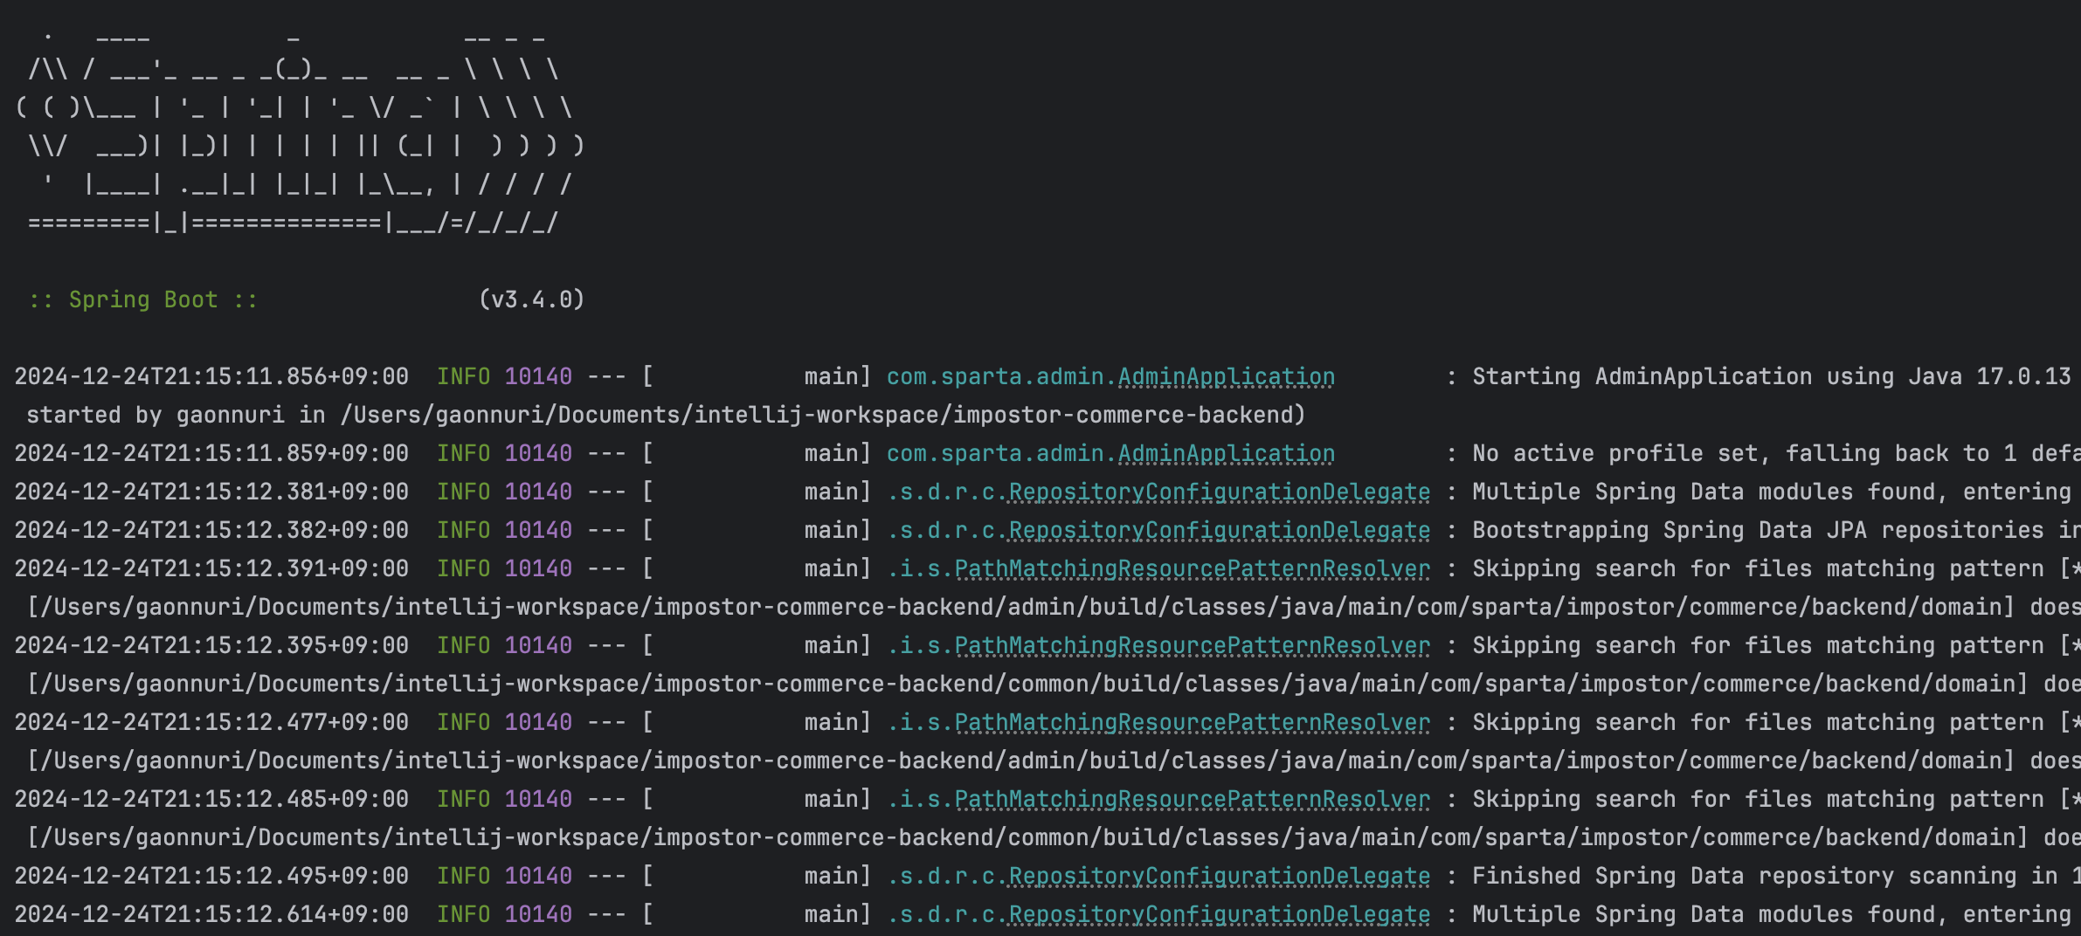Click the version text (v3.4.0)
Screen dimensions: 2081x936
[531, 299]
